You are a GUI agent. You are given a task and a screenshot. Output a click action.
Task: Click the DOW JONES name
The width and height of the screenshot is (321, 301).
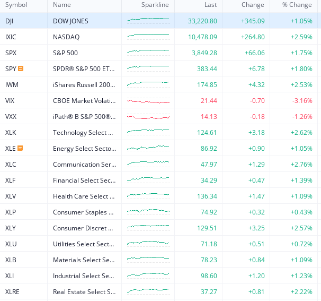coord(70,21)
